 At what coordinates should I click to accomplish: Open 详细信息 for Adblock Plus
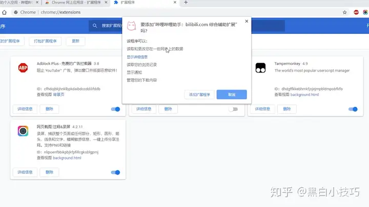[x=25, y=109]
